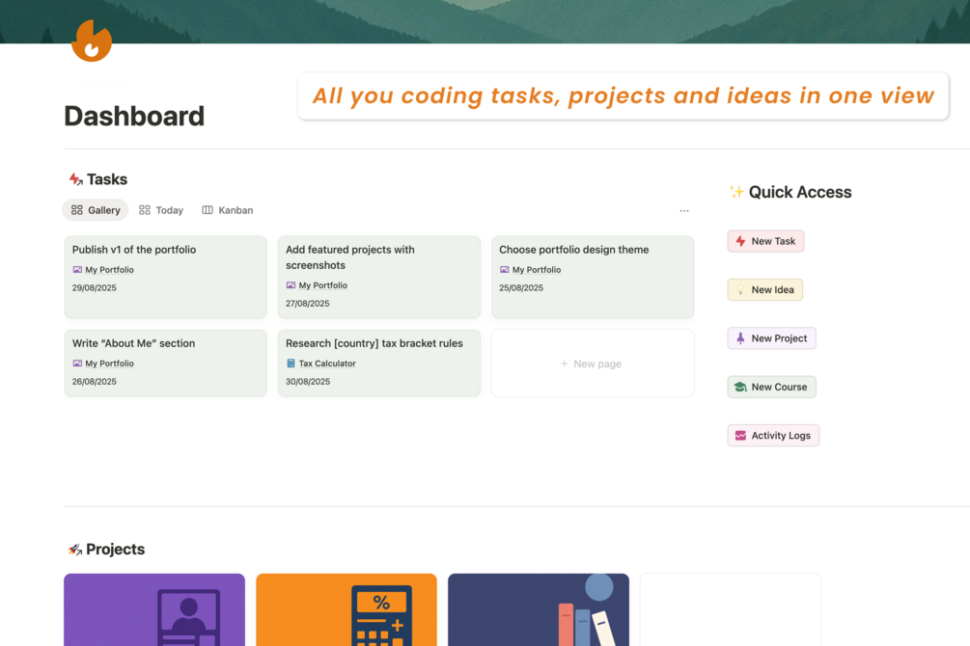970x646 pixels.
Task: Click the rocket icon beside Projects heading
Action: 74,550
